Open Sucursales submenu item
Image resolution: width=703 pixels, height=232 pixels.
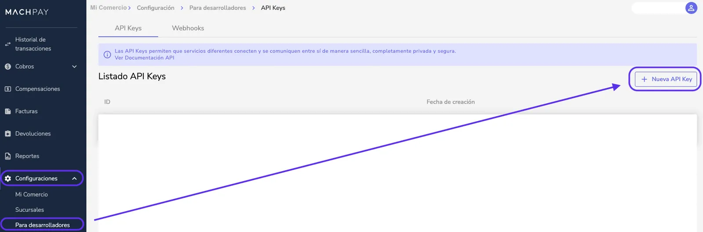[29, 210]
